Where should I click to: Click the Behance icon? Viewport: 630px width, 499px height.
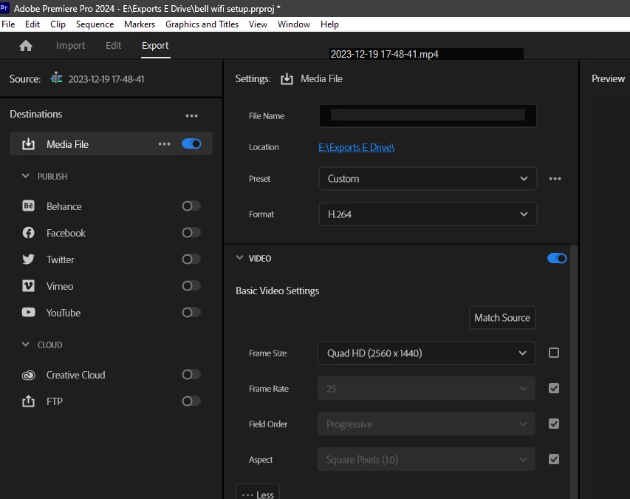point(28,206)
